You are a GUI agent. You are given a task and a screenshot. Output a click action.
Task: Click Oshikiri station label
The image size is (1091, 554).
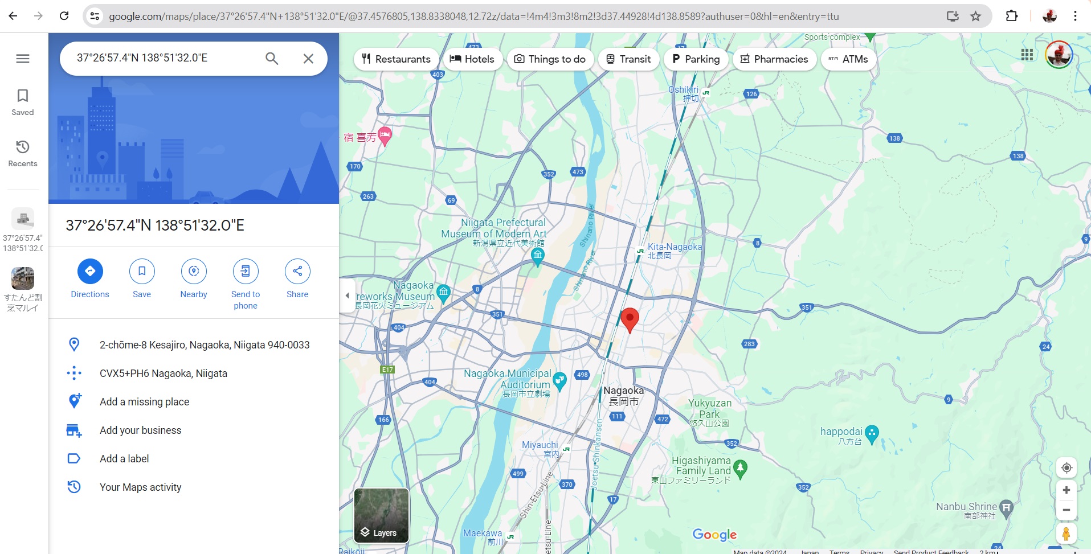683,93
